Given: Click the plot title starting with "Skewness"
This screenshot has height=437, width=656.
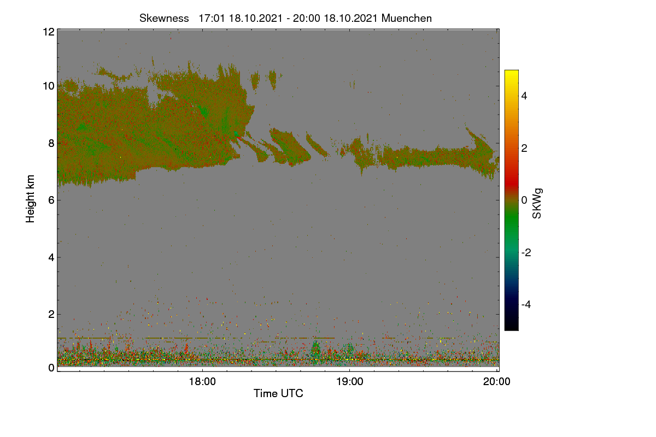Looking at the screenshot, I should 285,18.
